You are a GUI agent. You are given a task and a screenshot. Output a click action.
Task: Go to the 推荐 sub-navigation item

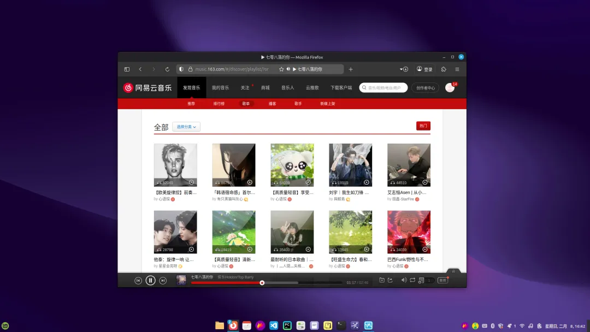click(x=191, y=103)
